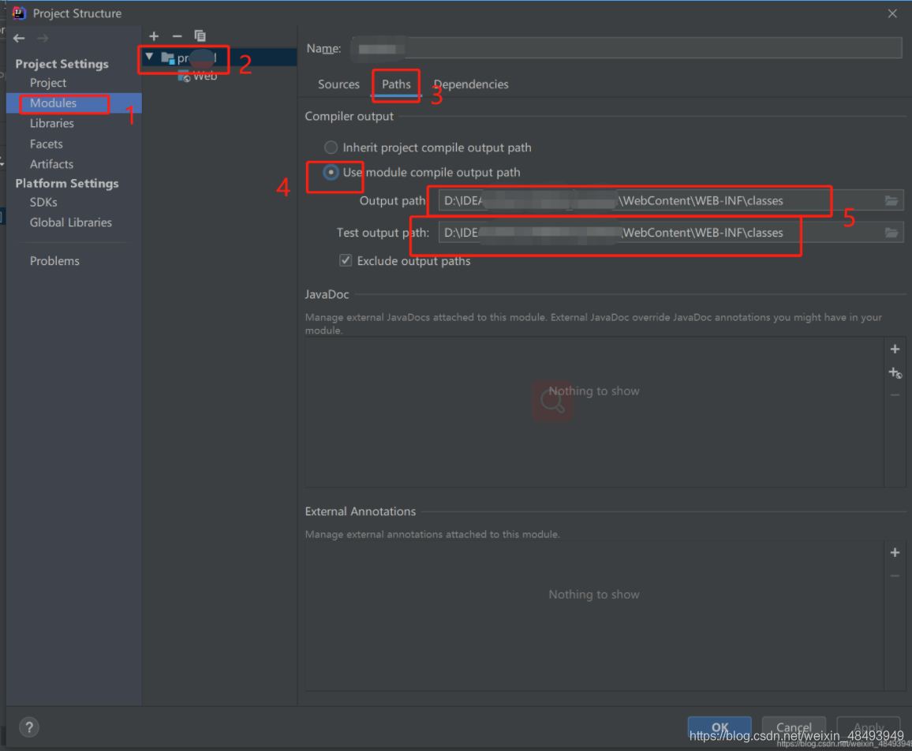Screen dimensions: 912x751
Task: Browse for the Test output path folder
Action: click(x=891, y=231)
